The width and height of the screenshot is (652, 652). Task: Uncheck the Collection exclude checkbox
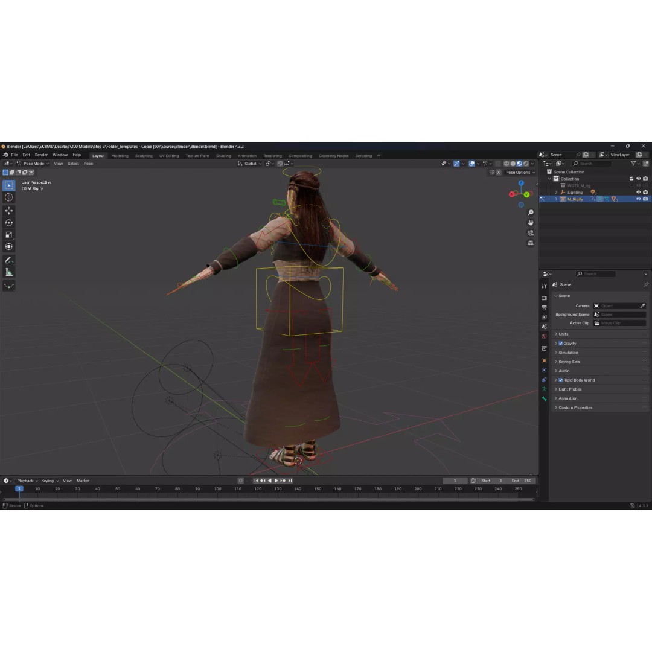tap(631, 179)
